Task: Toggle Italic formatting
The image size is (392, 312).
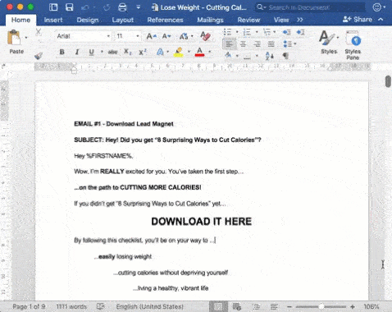Action: click(x=77, y=52)
